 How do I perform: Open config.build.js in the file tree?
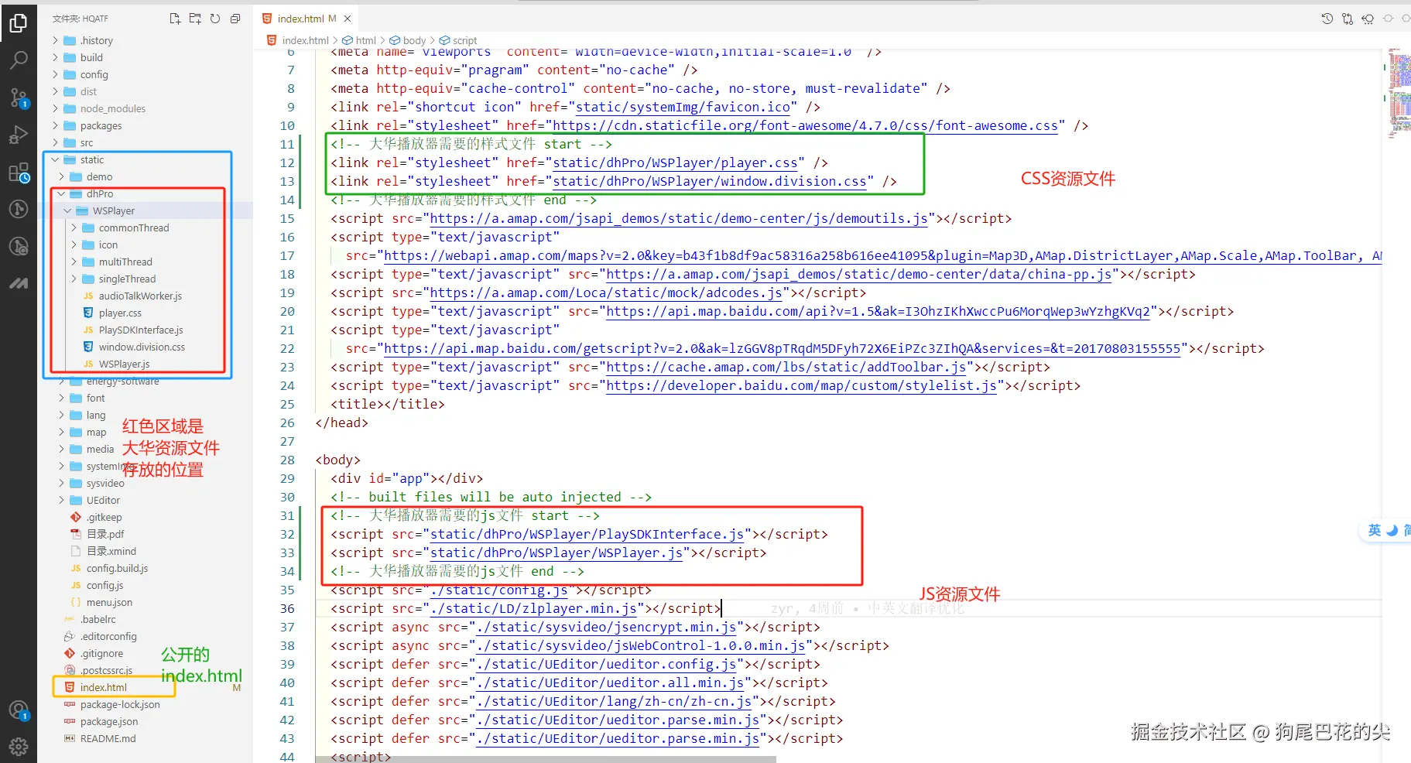[x=117, y=568]
